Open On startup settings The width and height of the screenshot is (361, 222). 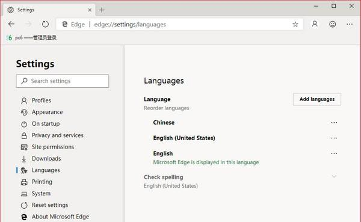pyautogui.click(x=46, y=124)
